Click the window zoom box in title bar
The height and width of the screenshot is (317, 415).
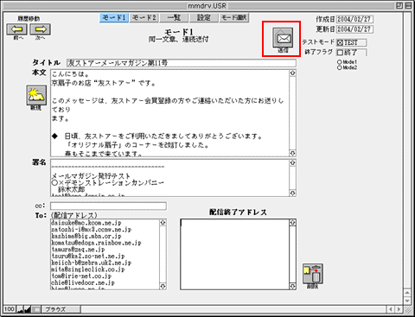point(399,5)
